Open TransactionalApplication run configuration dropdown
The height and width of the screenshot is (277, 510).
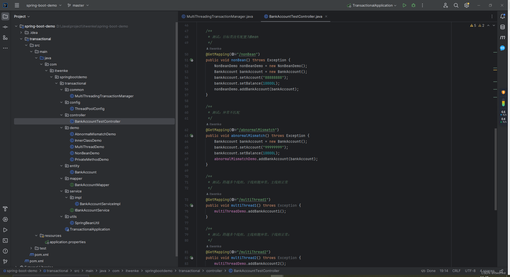pyautogui.click(x=372, y=5)
